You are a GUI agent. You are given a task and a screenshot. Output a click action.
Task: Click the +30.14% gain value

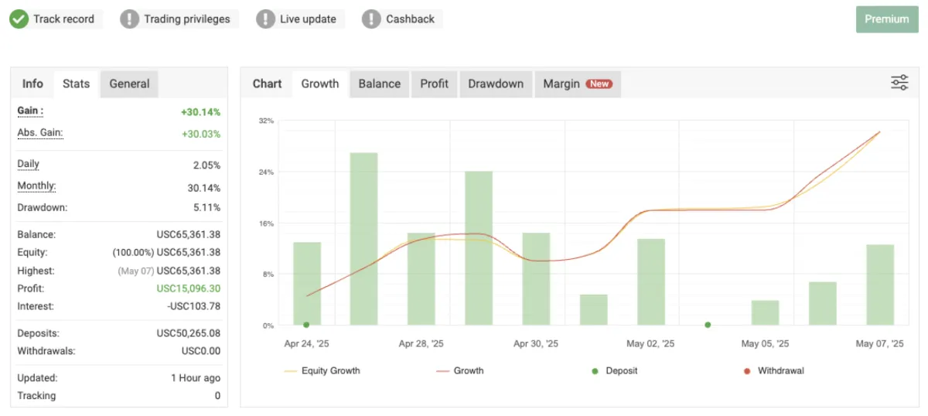[200, 112]
